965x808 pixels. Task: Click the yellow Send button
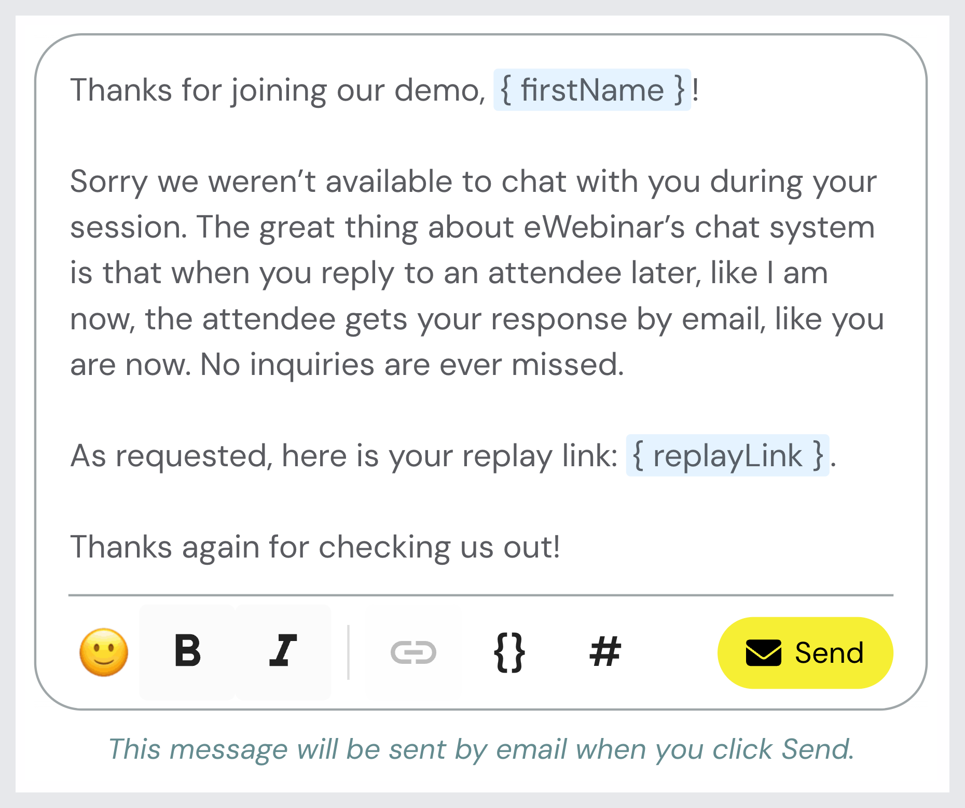804,652
